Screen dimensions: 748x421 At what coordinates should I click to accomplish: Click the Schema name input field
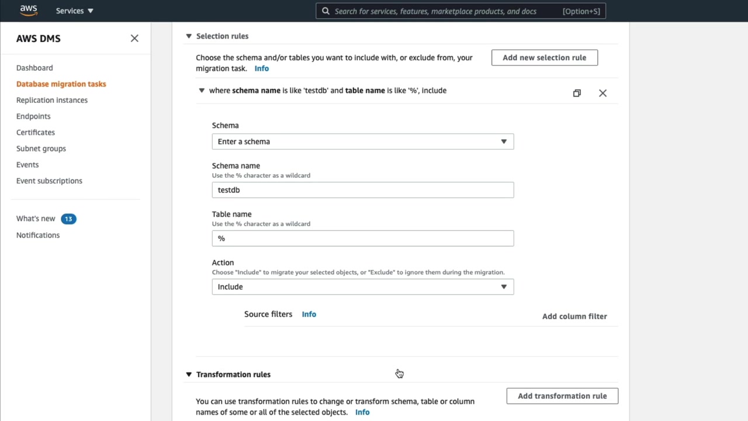(362, 190)
